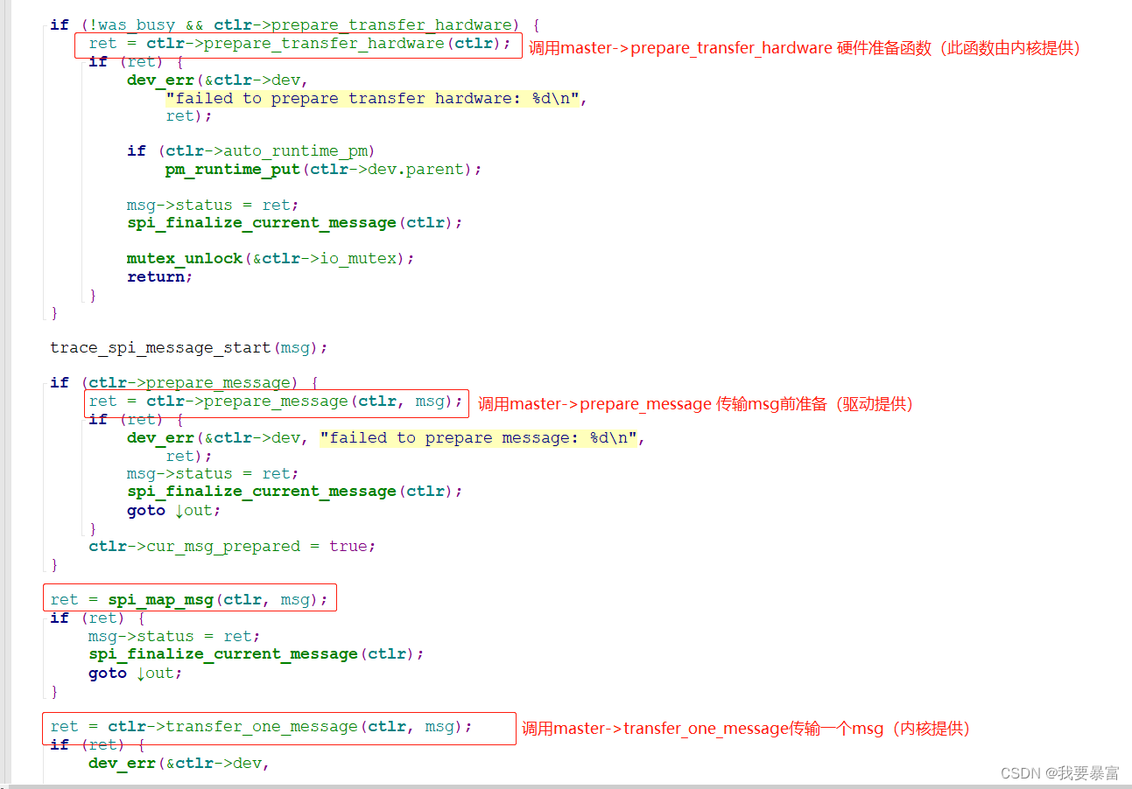Screen dimensions: 1132x789
Task: Click the mutex_unlock function name
Action: coord(185,258)
